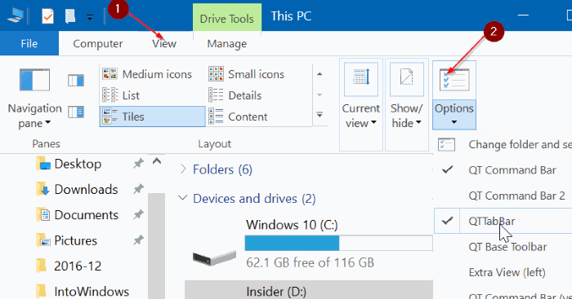Open the File menu tab

pos(29,44)
